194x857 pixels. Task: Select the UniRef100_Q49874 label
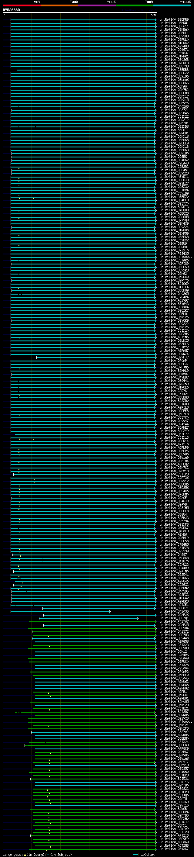tap(174, 555)
